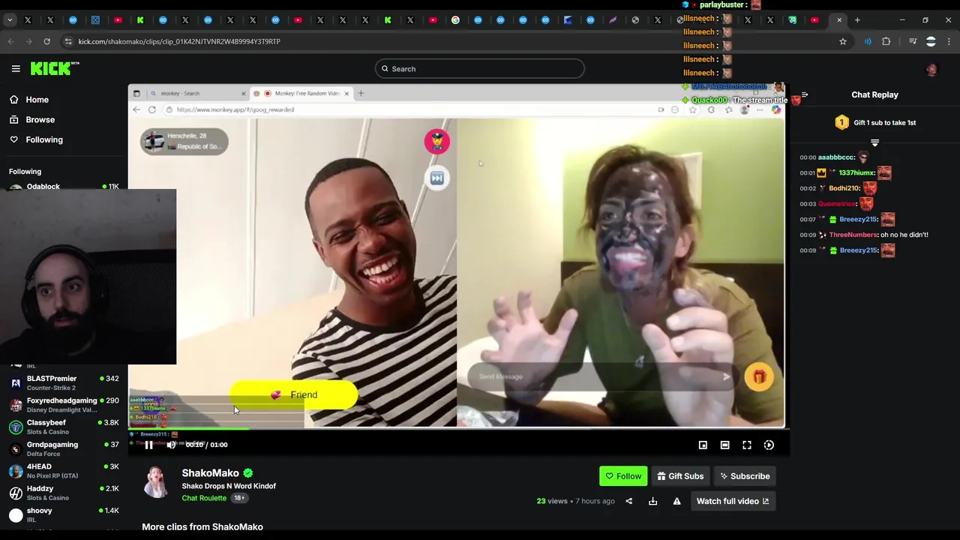The width and height of the screenshot is (960, 540).
Task: Close the active browser tab
Action: 839,20
